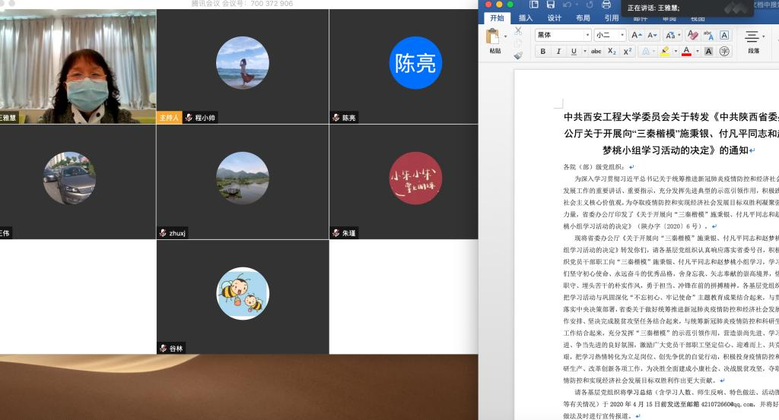The image size is (779, 420).
Task: Expand the font color dropdown arrow
Action: point(696,52)
